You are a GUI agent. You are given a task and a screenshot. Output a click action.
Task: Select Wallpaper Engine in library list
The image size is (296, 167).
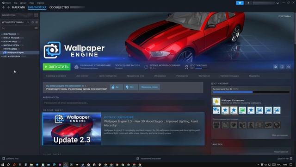coord(19,52)
